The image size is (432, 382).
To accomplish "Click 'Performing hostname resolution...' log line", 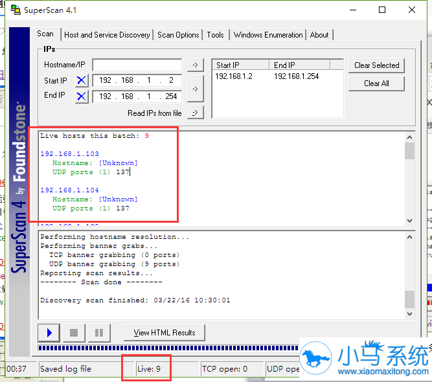I will coord(115,237).
